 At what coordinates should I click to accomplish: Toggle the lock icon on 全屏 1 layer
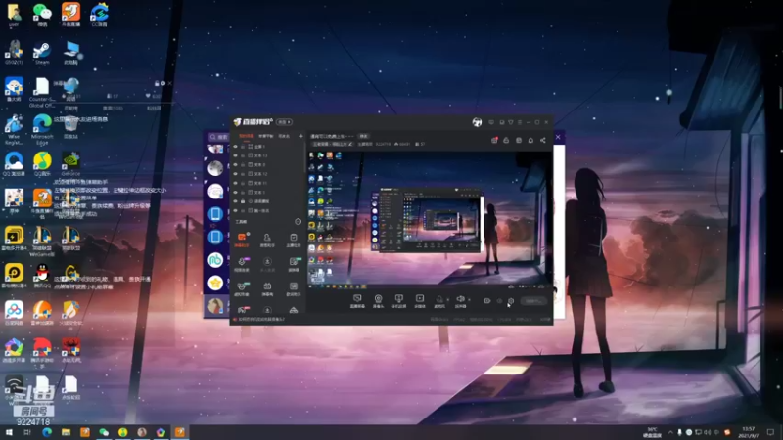[243, 147]
